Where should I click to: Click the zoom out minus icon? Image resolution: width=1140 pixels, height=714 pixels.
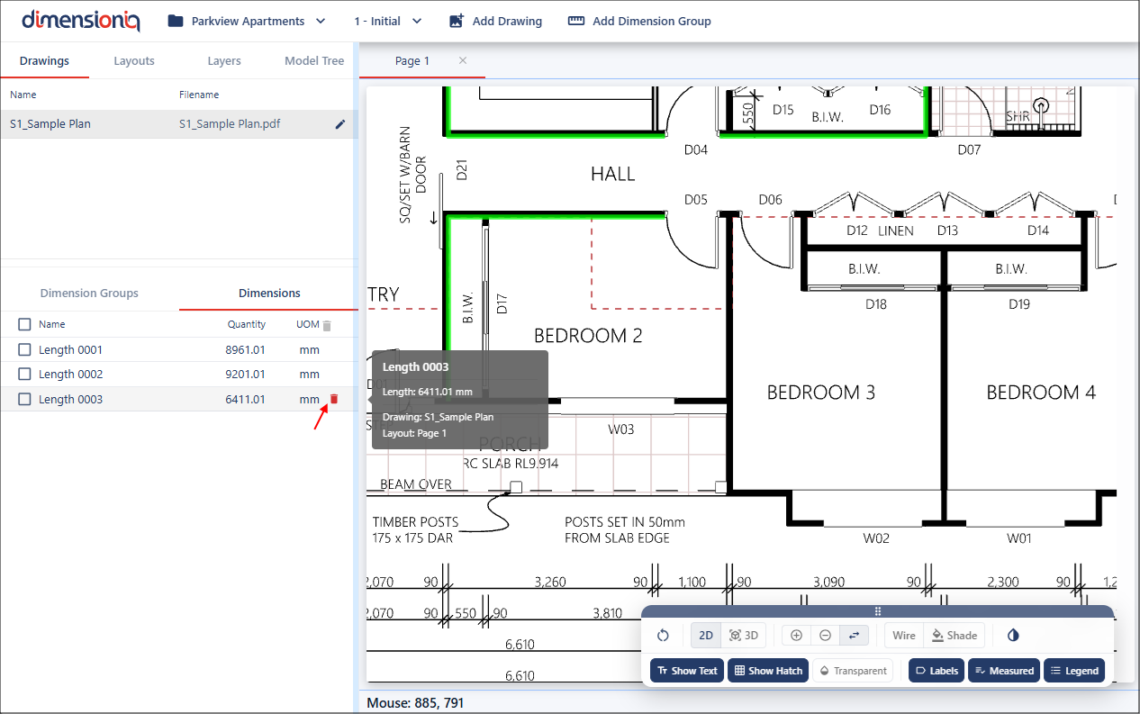[825, 636]
